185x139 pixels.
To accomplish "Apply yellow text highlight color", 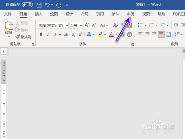I will click(x=100, y=34).
